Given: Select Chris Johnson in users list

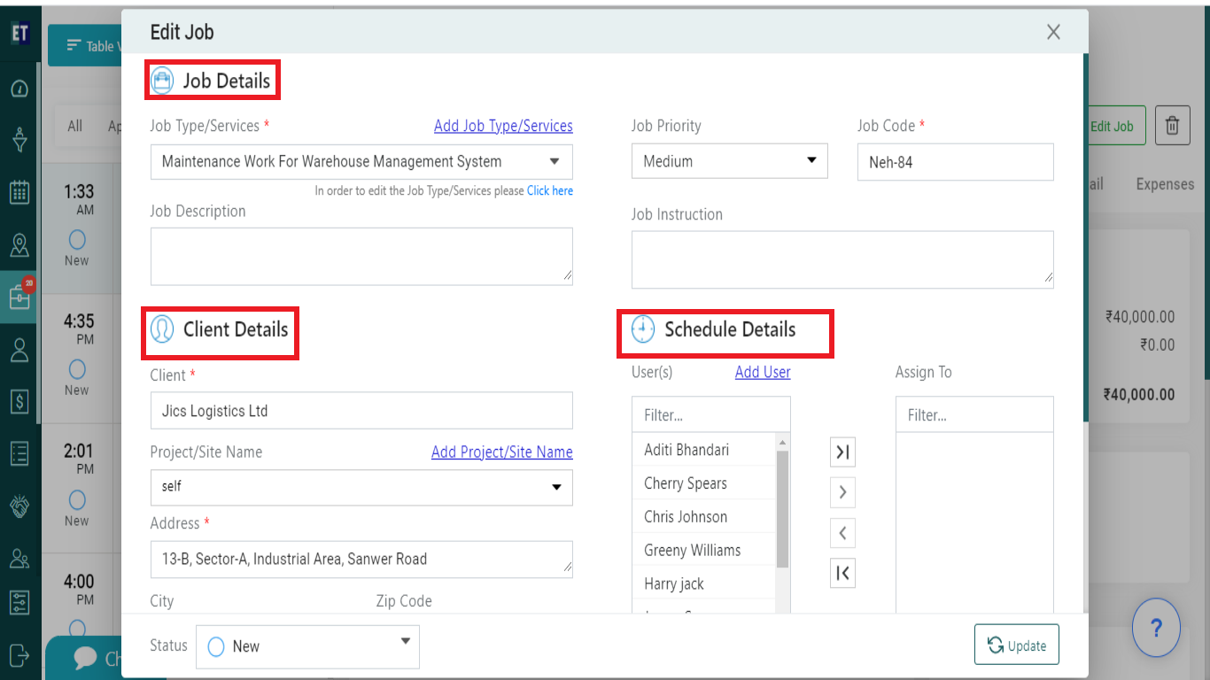Looking at the screenshot, I should coord(704,517).
